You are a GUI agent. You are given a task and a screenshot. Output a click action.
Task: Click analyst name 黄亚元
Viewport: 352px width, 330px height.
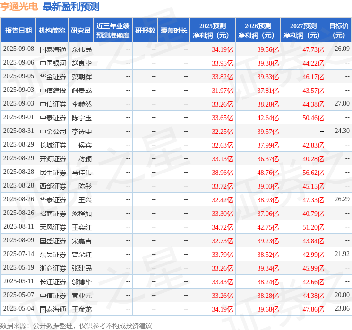tap(81, 296)
